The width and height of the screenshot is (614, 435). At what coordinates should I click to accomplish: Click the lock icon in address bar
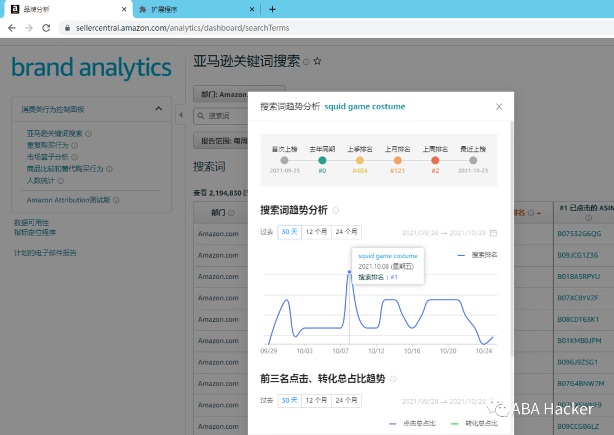click(x=67, y=28)
